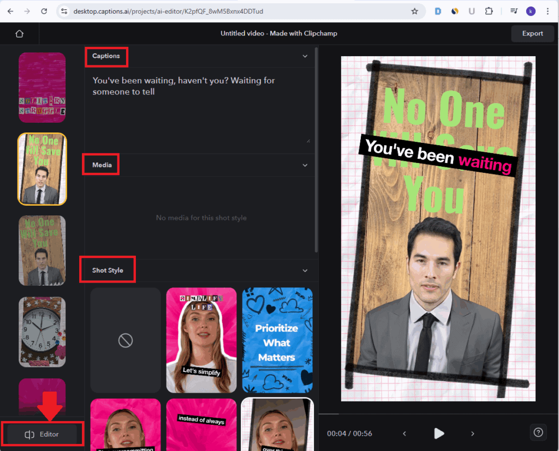Click the browser address bar URL
This screenshot has width=559, height=451.
click(168, 11)
